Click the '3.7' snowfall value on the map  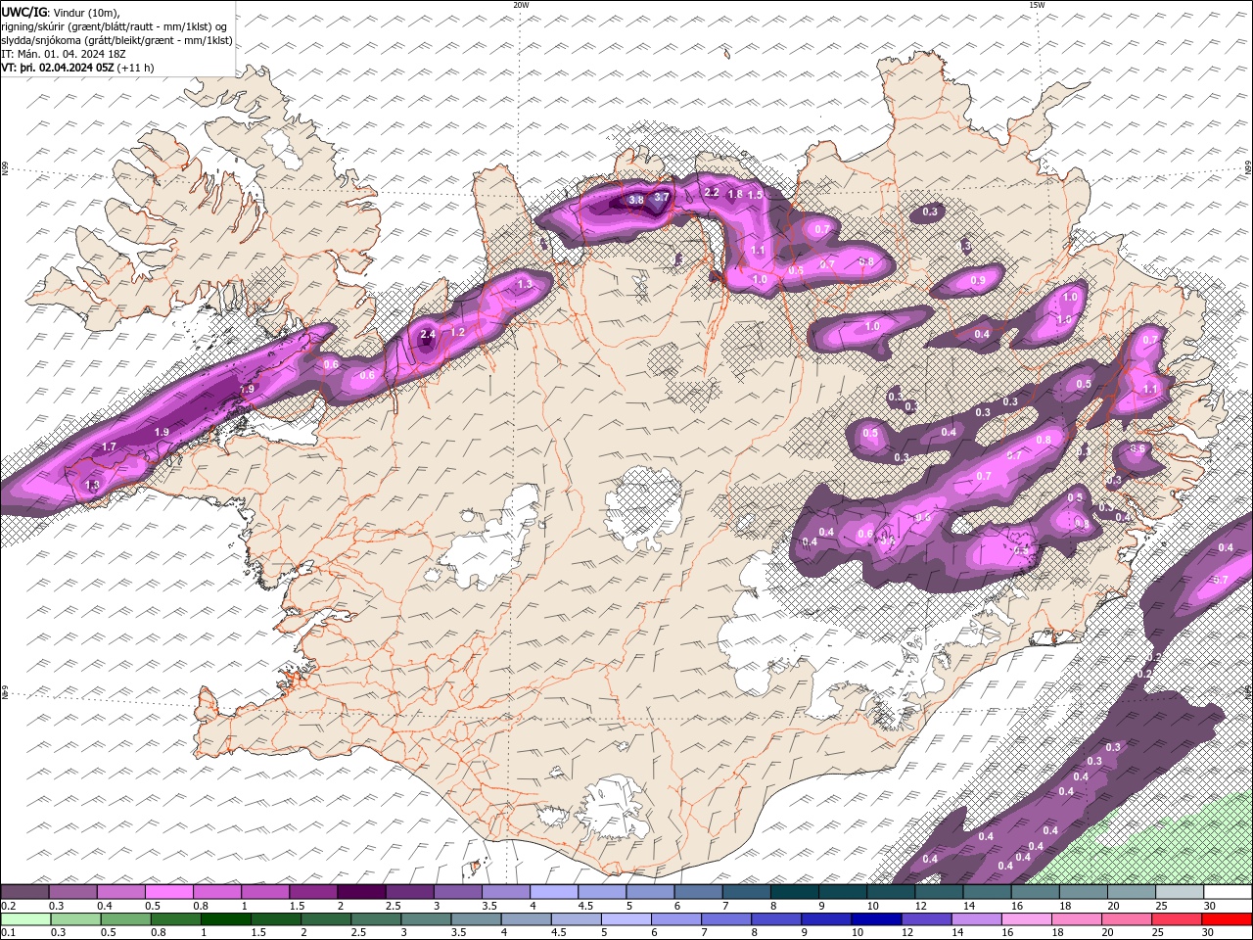(662, 197)
